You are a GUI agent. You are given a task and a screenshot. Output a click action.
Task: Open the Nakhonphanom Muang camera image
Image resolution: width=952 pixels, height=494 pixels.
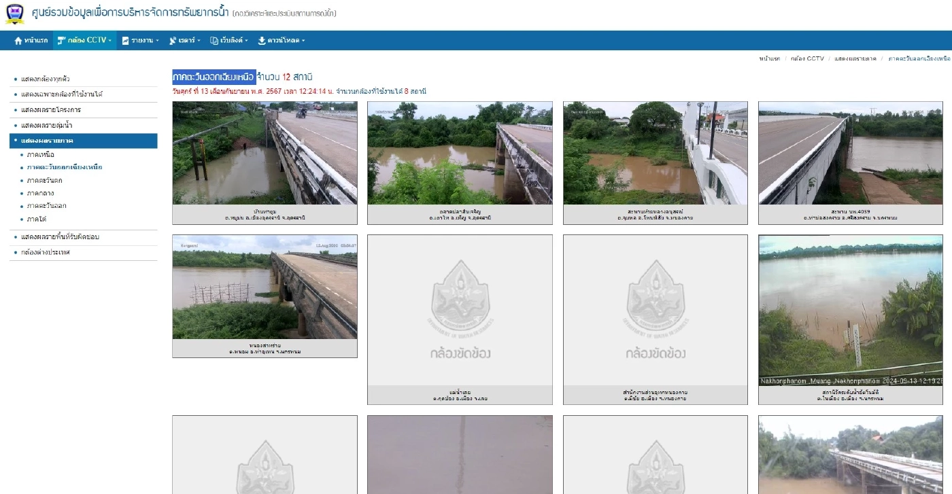pos(850,310)
